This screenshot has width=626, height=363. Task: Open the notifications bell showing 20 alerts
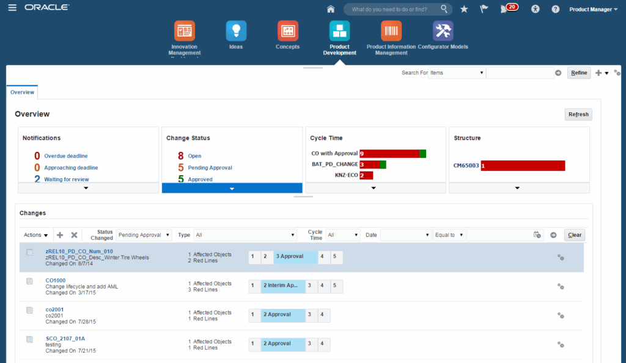click(x=505, y=9)
